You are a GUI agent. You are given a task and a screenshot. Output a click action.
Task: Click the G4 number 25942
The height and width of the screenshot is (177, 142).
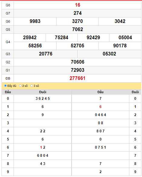(x=30, y=37)
